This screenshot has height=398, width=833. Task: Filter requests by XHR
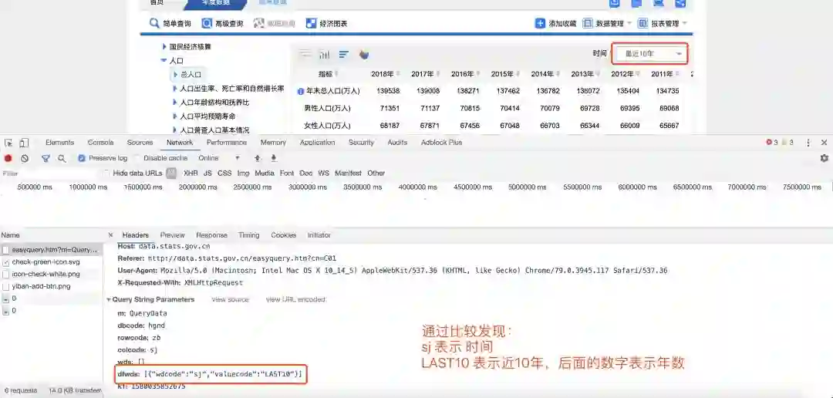pos(191,174)
